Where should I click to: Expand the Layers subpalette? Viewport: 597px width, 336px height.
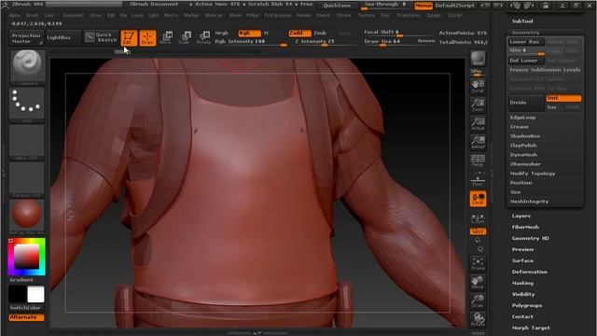click(521, 216)
